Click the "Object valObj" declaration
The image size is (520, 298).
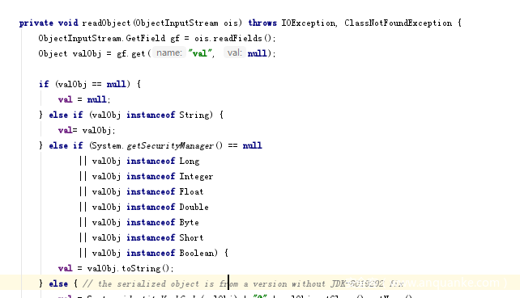(x=70, y=53)
